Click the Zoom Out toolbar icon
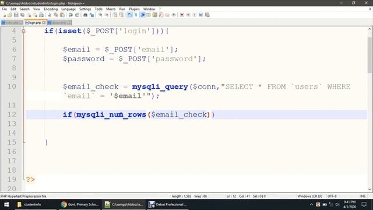 107,15
